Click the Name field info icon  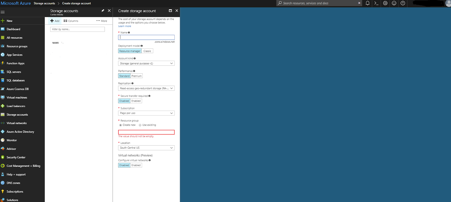click(129, 33)
